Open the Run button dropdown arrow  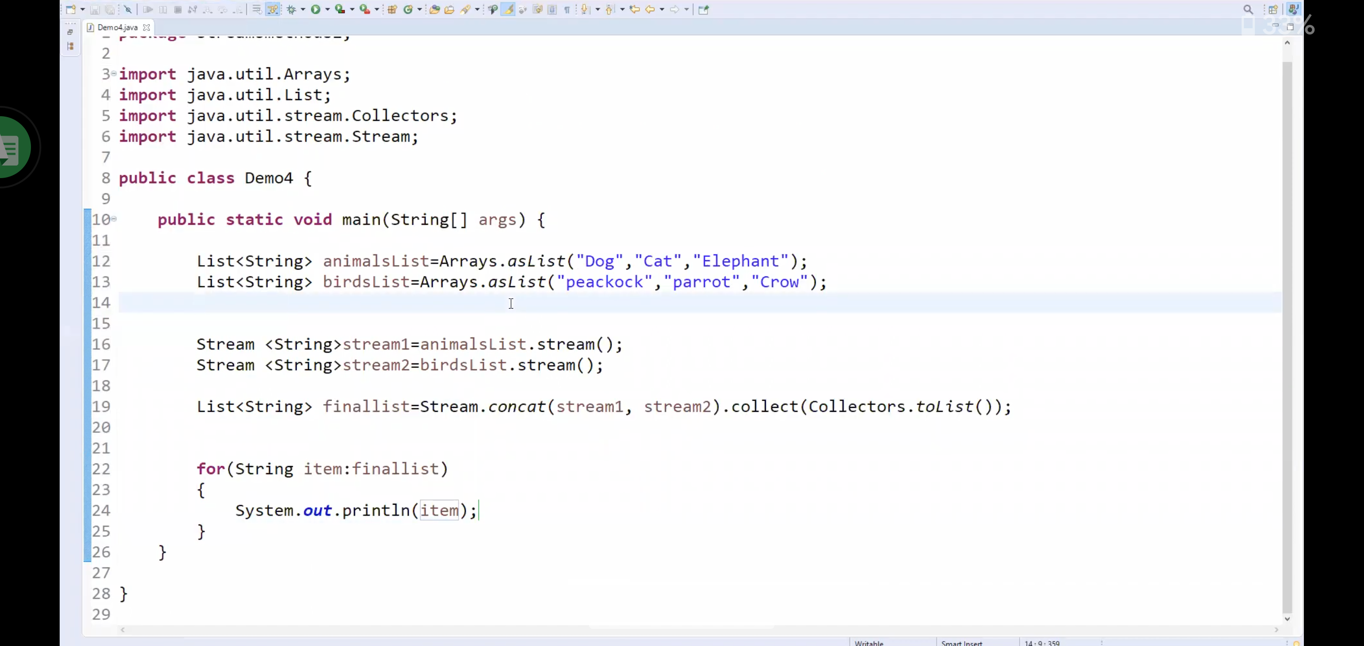327,9
